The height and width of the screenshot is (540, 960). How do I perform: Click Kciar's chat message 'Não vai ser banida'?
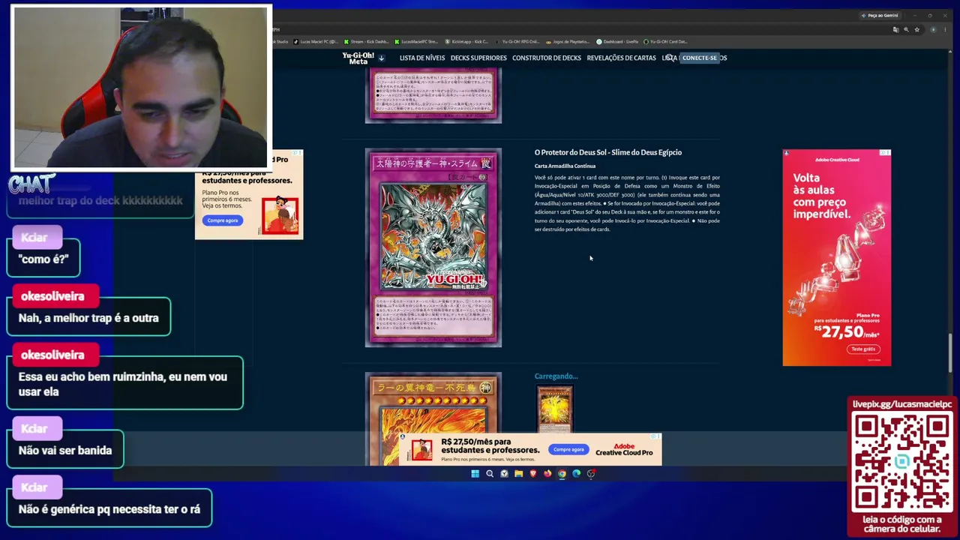pos(65,450)
